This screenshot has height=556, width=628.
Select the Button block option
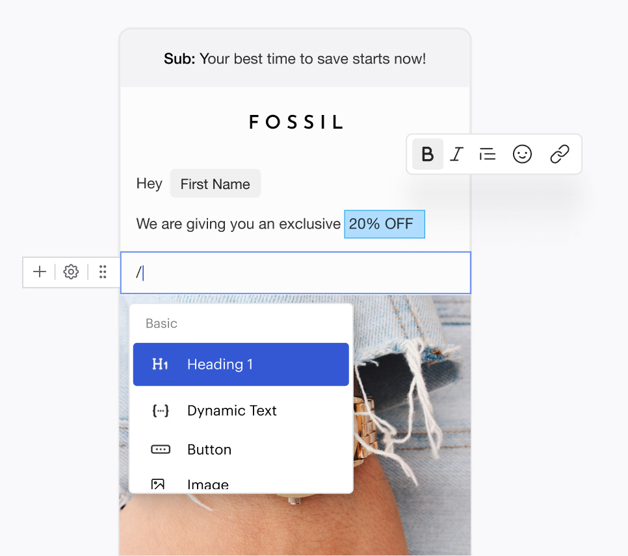(x=209, y=449)
